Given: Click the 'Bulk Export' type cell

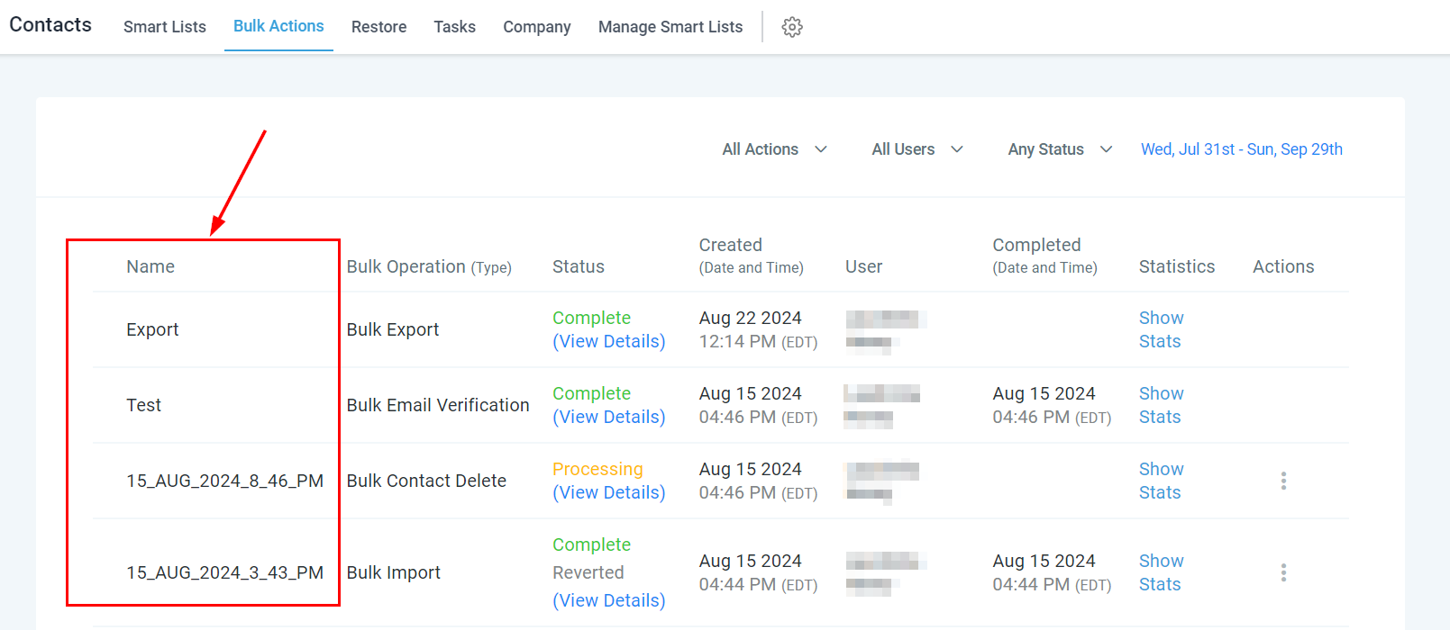Looking at the screenshot, I should coord(393,329).
